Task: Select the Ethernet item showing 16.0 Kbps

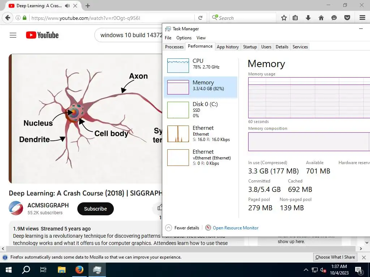Action: [x=200, y=134]
